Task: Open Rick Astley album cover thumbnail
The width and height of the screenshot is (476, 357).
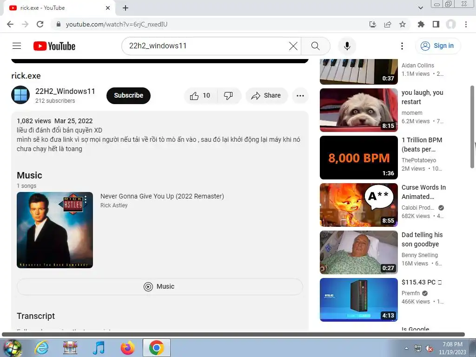Action: 55,230
